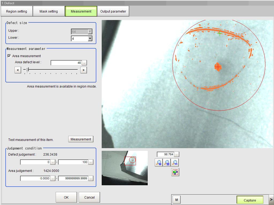
Task: Expand the panel arrow right of Capture
Action: pyautogui.click(x=271, y=199)
